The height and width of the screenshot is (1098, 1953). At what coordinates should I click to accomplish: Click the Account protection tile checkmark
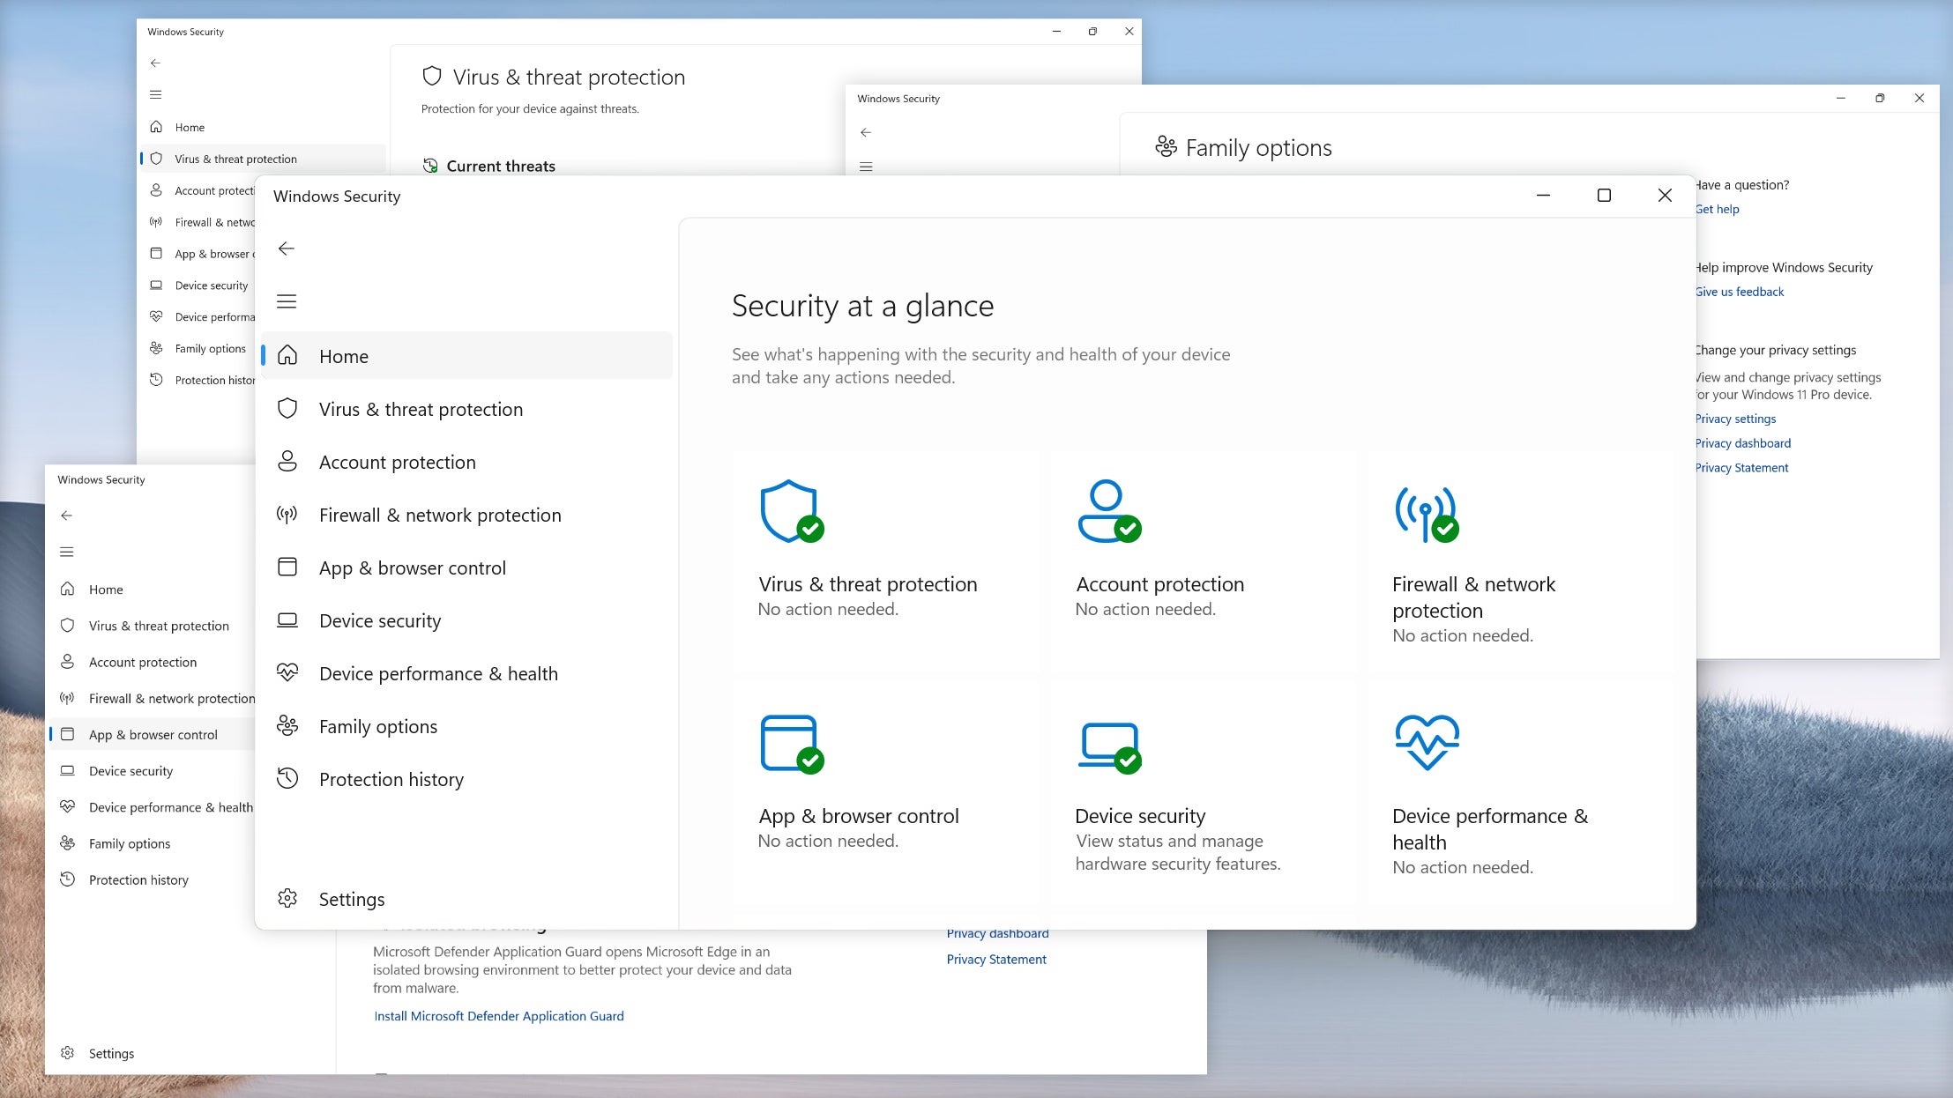[x=1129, y=530]
